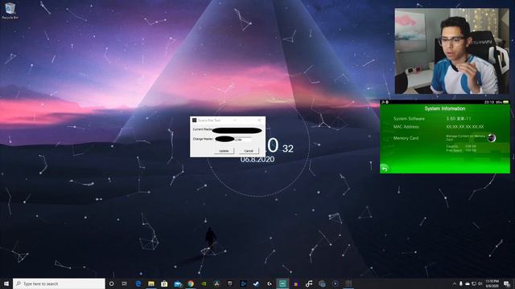
Task: Open the network tray icon
Action: coord(474,283)
